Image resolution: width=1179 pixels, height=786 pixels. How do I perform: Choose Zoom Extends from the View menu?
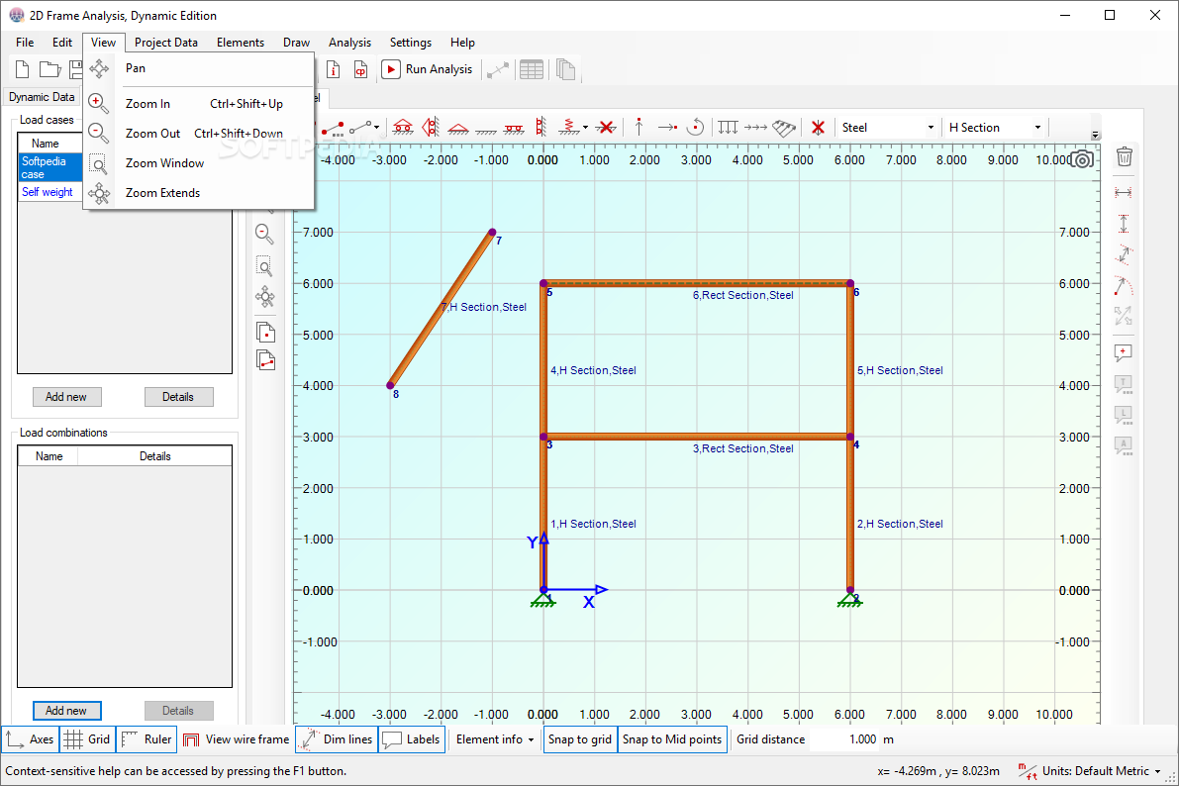199,193
